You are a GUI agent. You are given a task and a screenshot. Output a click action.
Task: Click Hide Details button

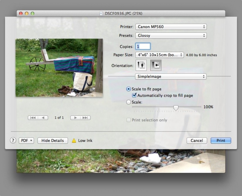coord(53,141)
